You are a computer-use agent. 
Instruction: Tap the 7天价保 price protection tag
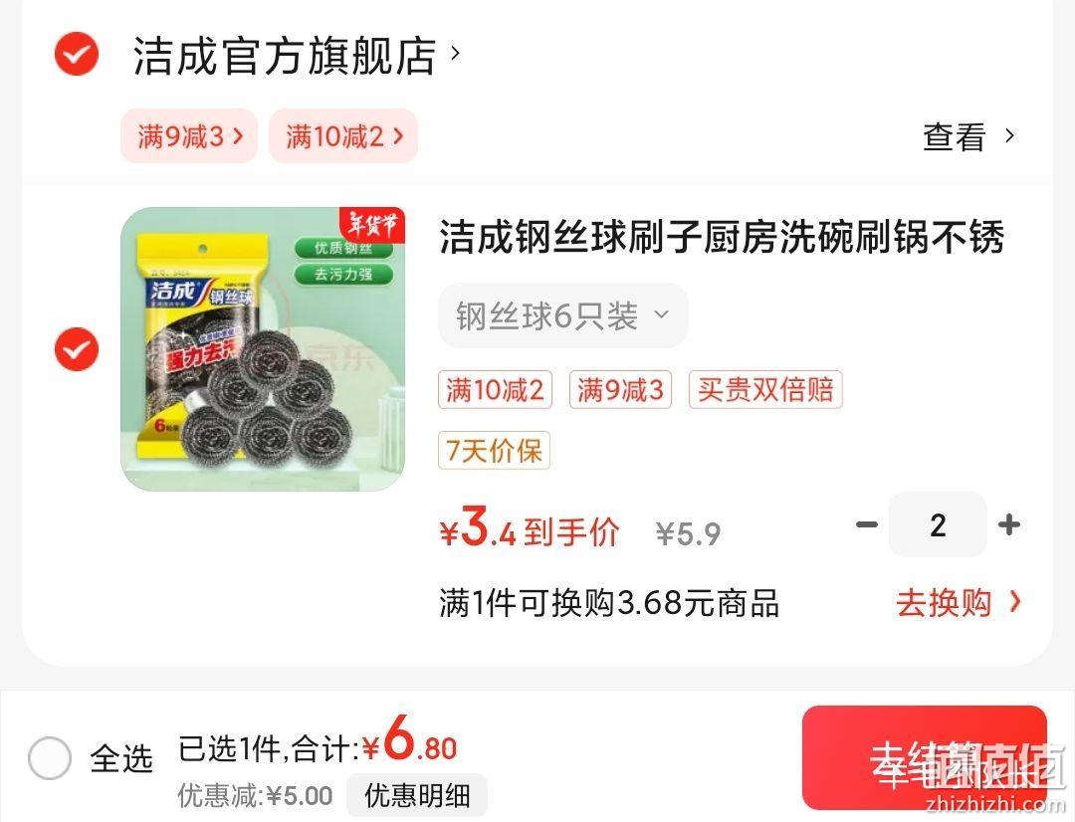pyautogui.click(x=495, y=451)
